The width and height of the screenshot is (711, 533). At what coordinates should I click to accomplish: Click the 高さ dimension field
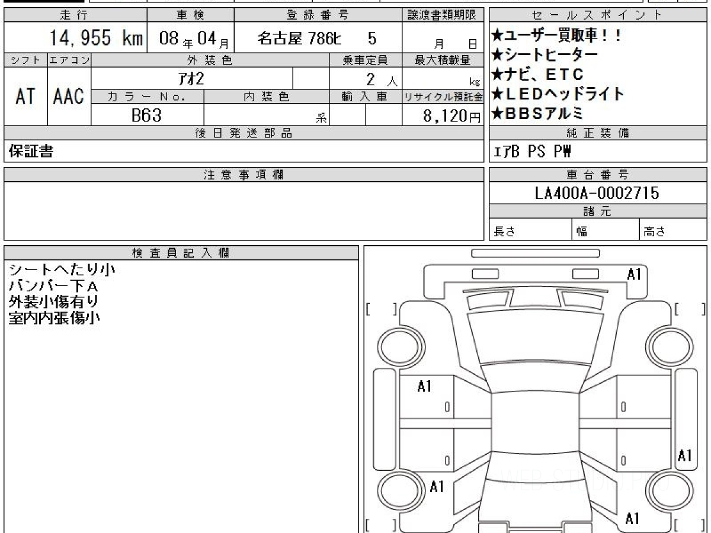click(x=674, y=230)
